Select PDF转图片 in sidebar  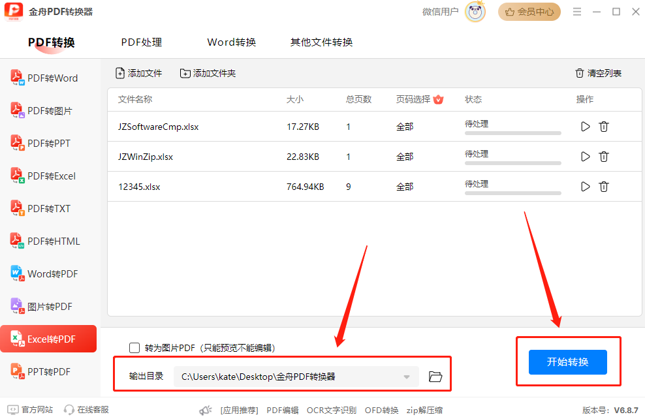tap(48, 110)
